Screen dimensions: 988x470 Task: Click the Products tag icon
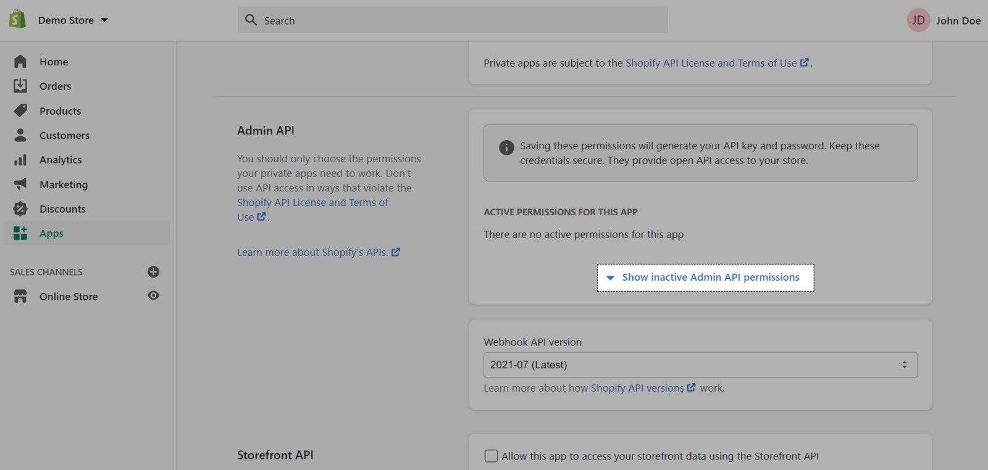[x=20, y=110]
